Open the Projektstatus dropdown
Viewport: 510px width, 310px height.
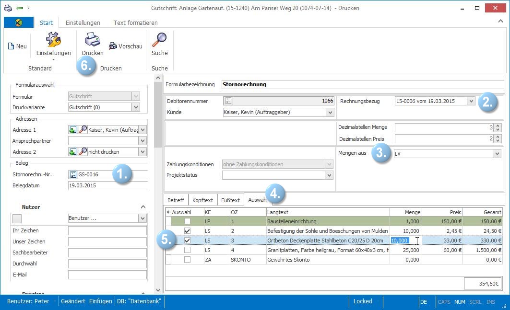329,175
